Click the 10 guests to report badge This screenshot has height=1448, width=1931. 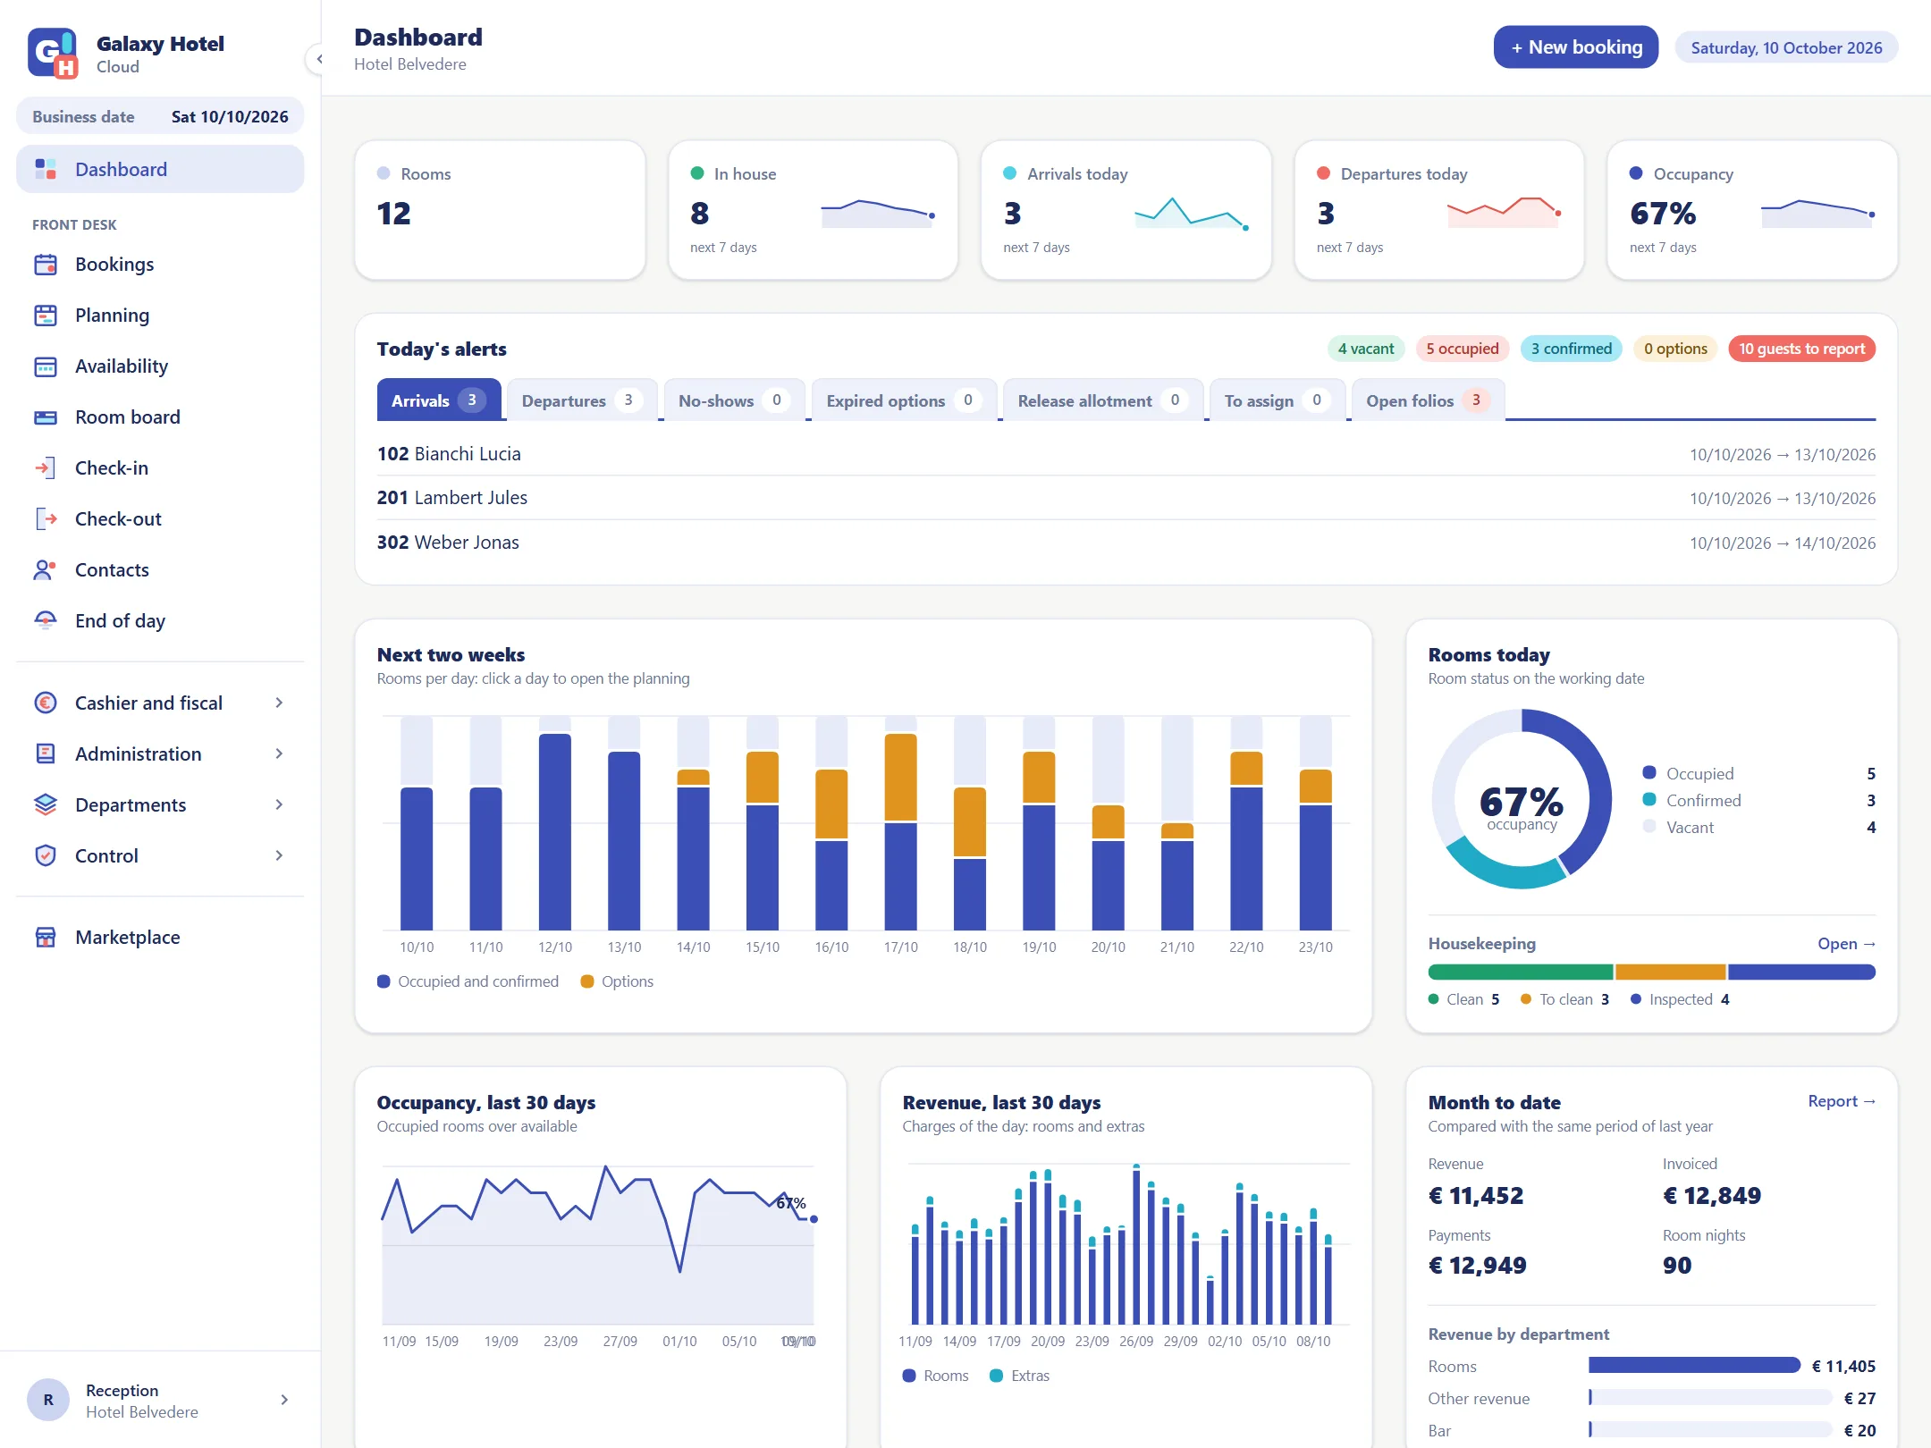pyautogui.click(x=1801, y=349)
